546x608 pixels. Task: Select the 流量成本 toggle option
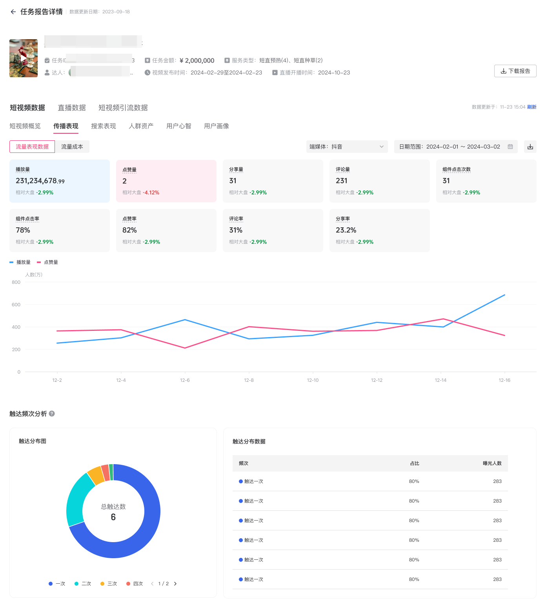click(x=72, y=147)
